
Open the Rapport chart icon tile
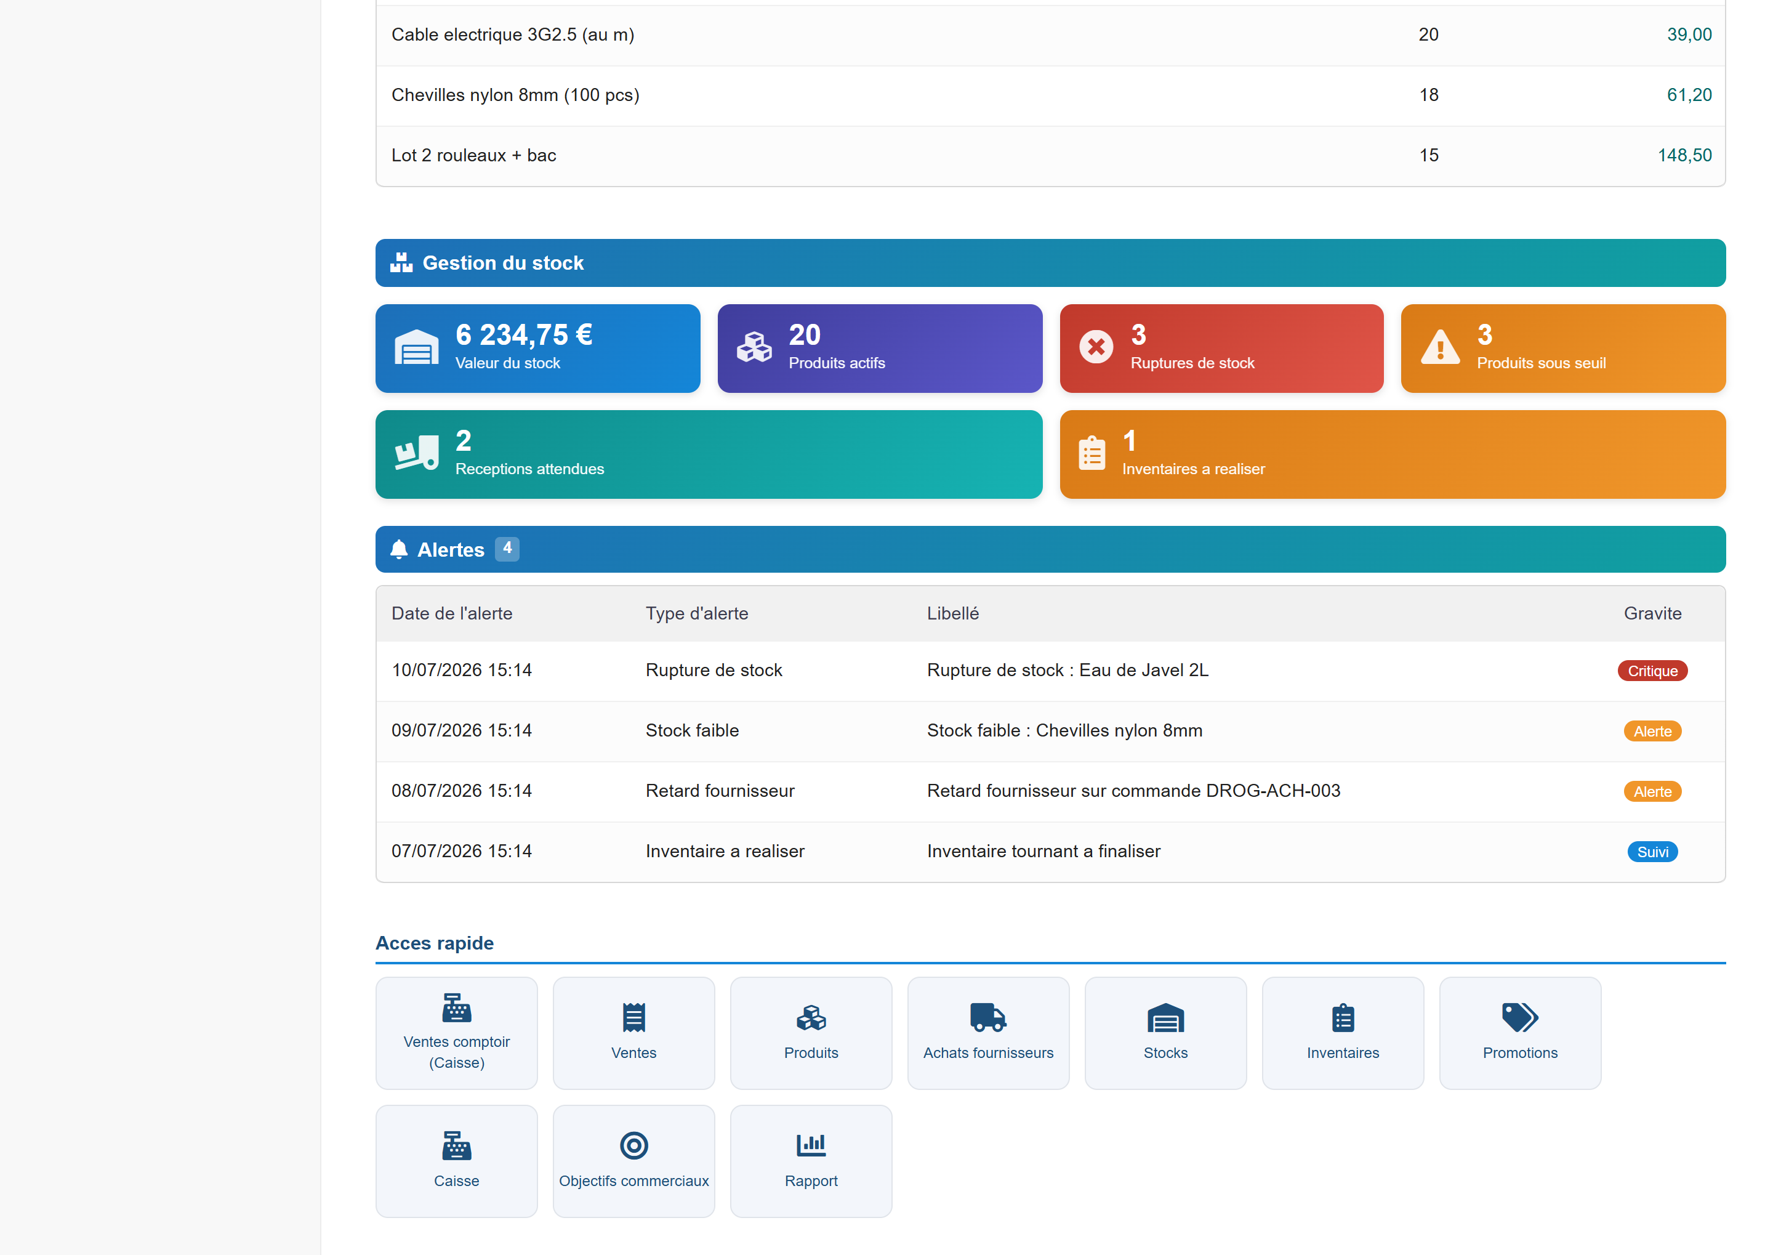(810, 1161)
